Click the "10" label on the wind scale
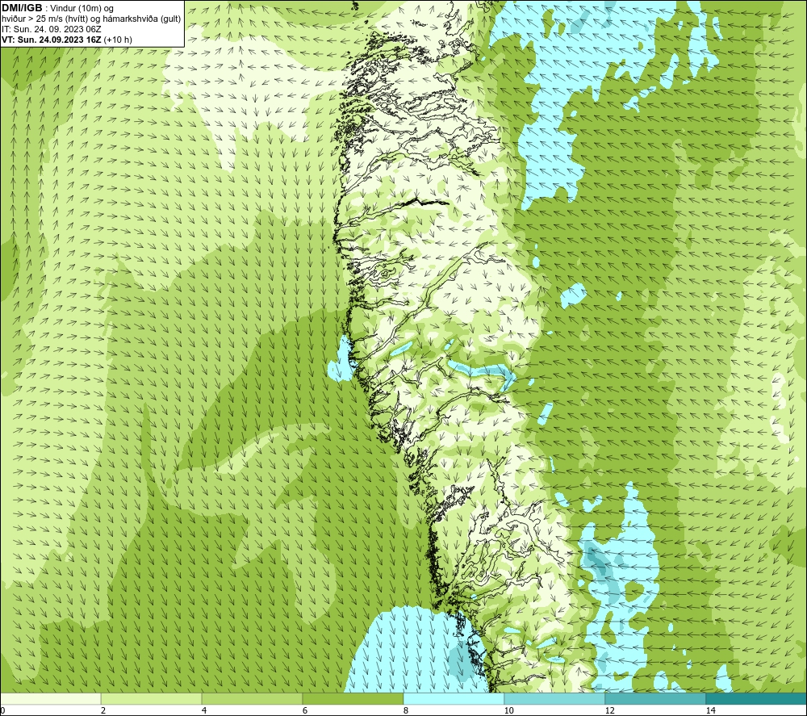The image size is (807, 716). [508, 710]
